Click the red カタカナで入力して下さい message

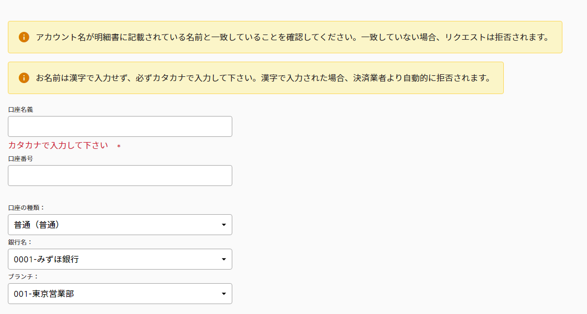(x=58, y=145)
